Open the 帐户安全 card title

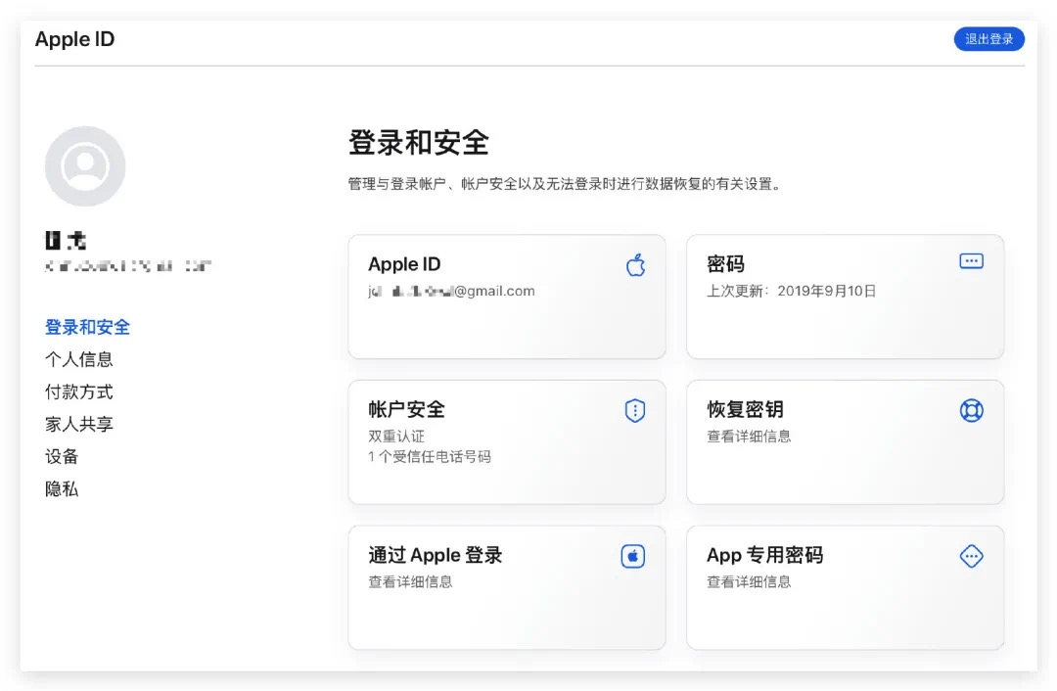(406, 409)
